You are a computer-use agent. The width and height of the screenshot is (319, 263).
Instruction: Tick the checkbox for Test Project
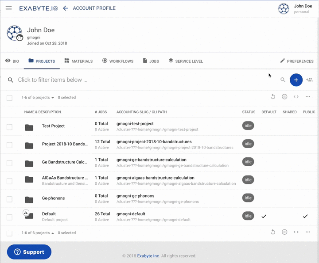[x=9, y=127]
